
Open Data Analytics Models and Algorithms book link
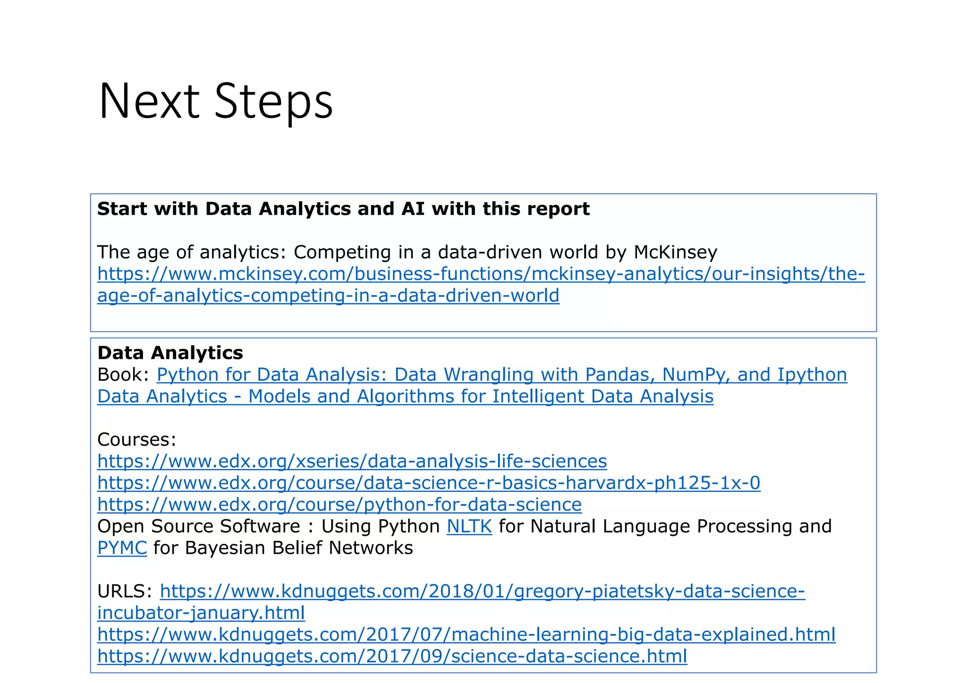[405, 396]
